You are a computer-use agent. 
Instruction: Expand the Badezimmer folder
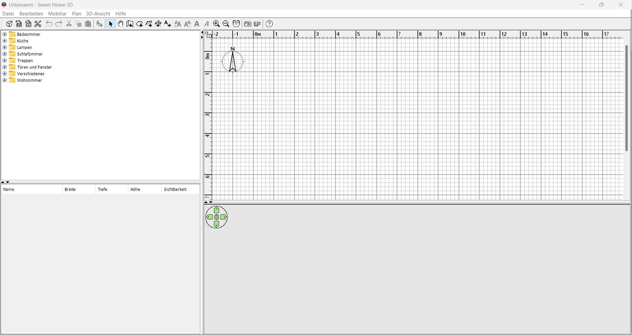coord(5,34)
